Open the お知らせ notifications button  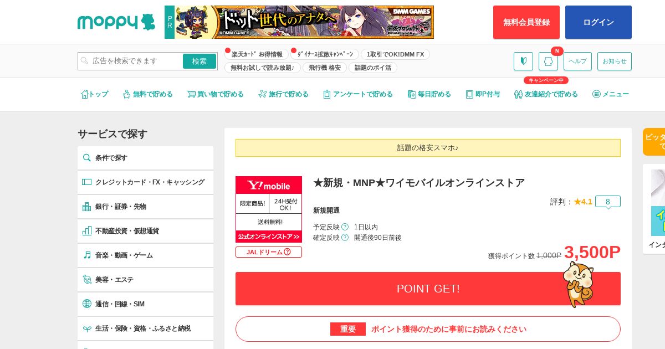615,61
